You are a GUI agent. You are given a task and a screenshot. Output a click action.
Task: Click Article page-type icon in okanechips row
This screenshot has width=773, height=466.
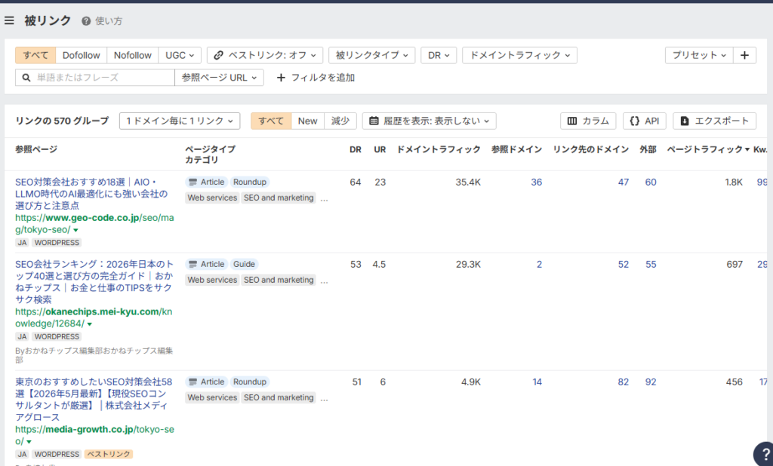[192, 265]
